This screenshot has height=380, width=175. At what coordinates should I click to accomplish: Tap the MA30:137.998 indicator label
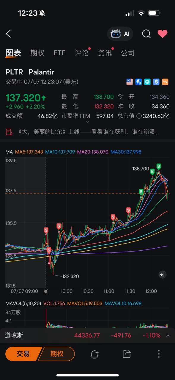tap(126, 152)
